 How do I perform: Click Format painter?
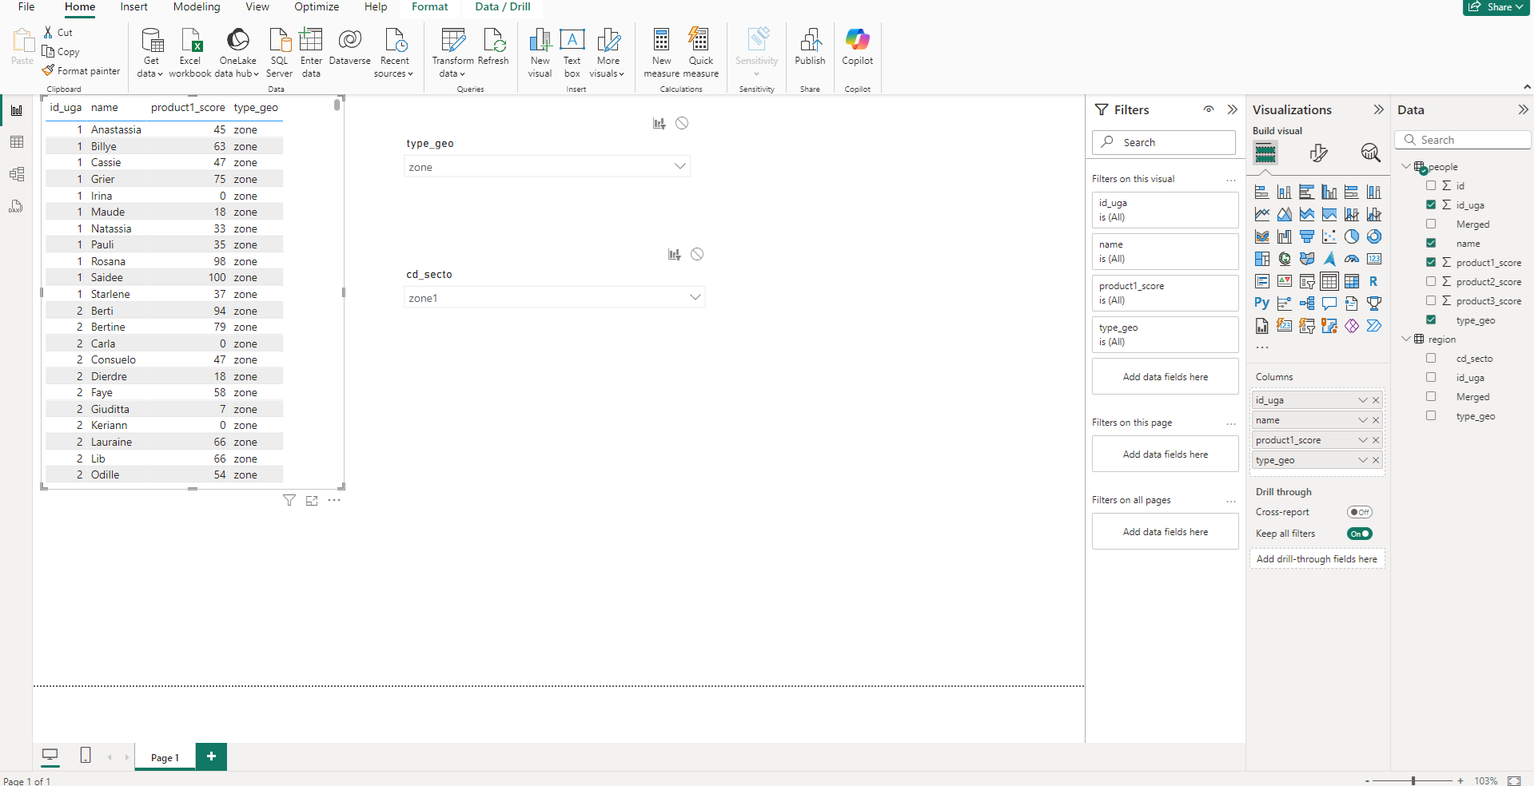pos(81,70)
